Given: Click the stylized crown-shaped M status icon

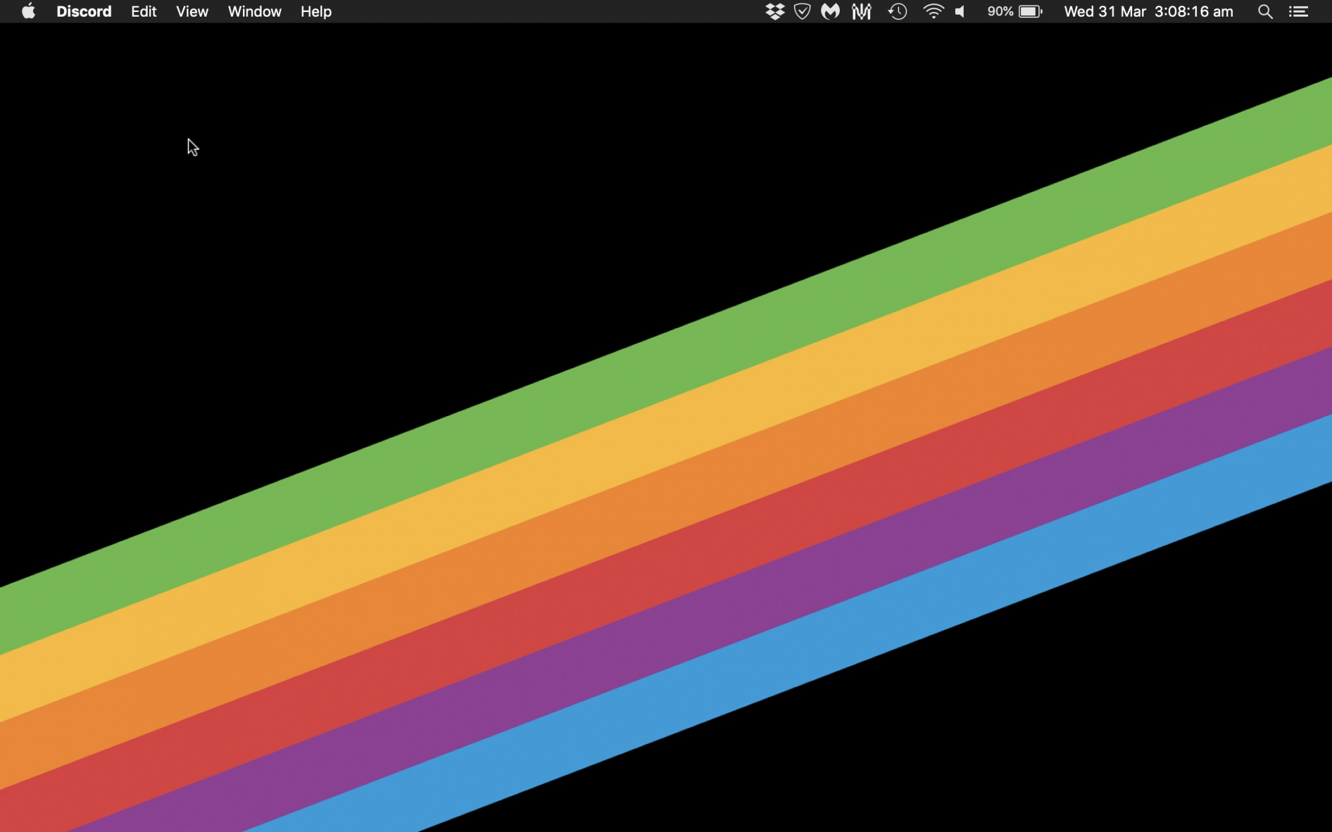Looking at the screenshot, I should (861, 11).
